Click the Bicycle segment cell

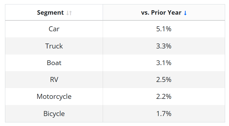[54, 114]
